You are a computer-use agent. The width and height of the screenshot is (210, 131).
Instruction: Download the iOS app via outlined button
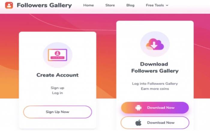tap(155, 123)
